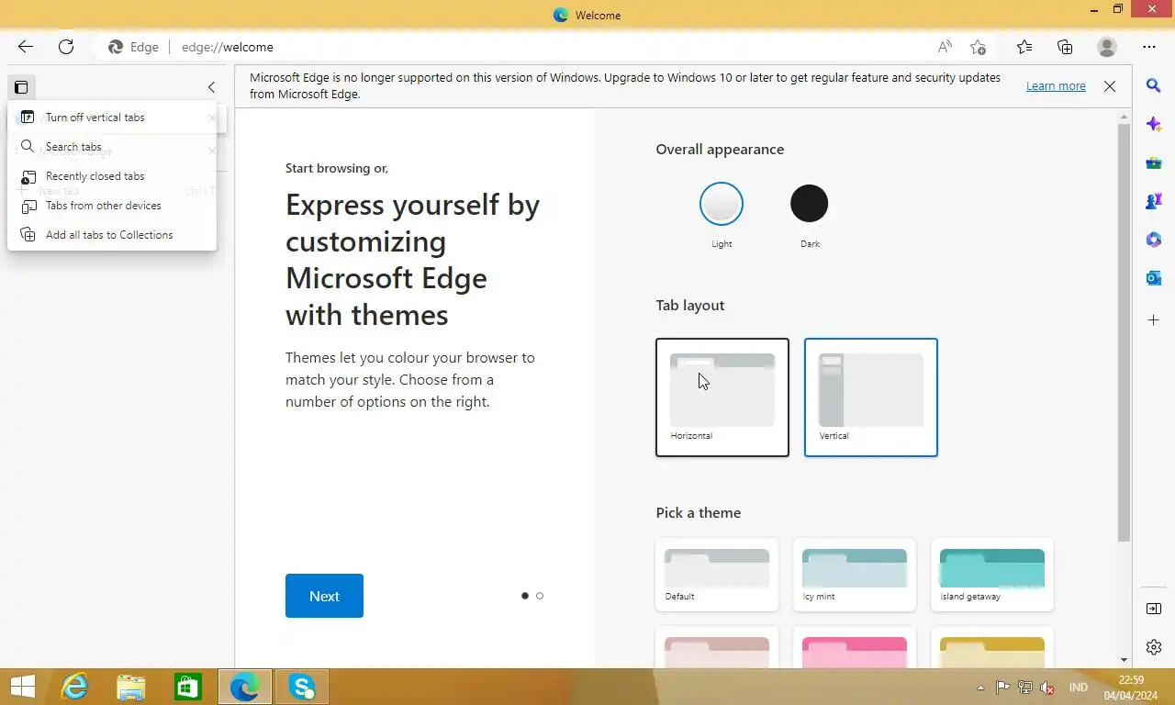1175x705 pixels.
Task: Add this page to favorites
Action: 978,47
